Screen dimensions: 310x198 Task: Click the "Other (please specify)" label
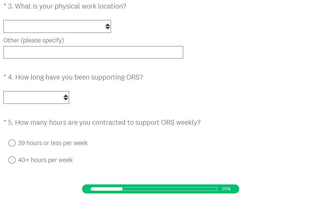(34, 40)
